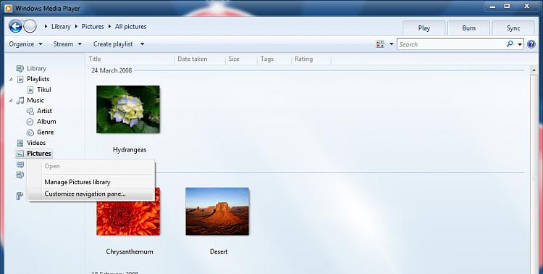Select the Tikul playlist
This screenshot has width=543, height=274.
pos(44,90)
